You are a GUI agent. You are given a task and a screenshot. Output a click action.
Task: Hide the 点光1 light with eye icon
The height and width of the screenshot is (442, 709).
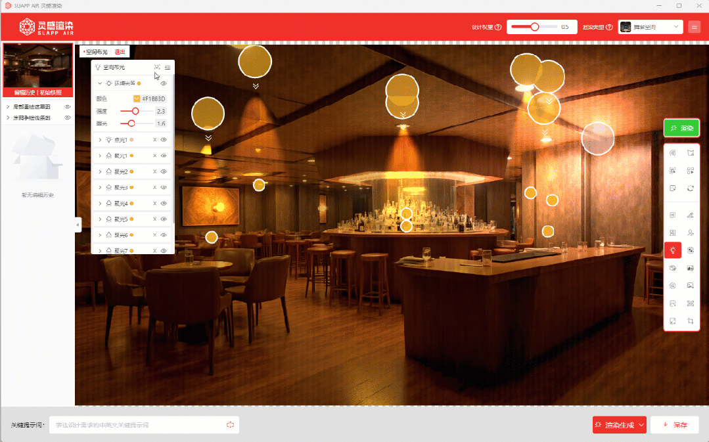coord(164,140)
